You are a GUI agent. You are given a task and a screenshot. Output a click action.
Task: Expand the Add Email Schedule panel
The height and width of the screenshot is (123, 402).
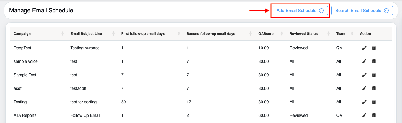(300, 11)
